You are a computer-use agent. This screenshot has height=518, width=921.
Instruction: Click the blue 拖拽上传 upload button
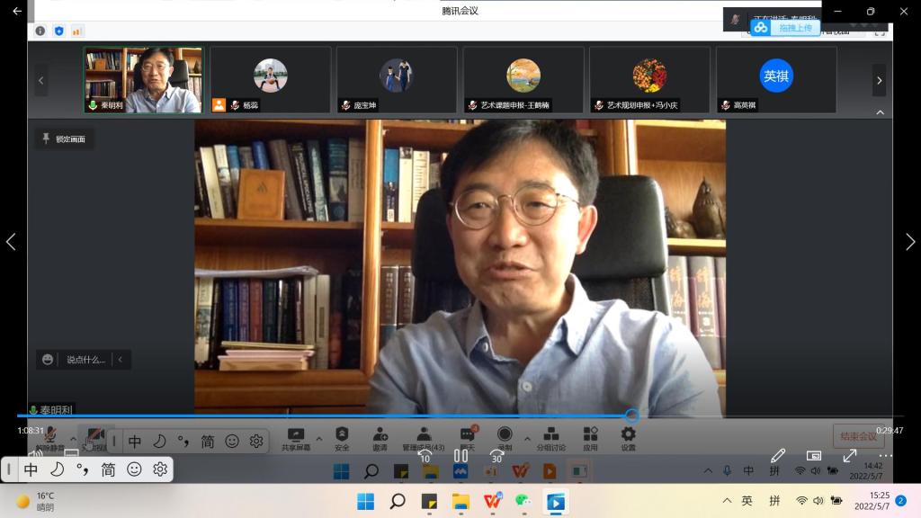[785, 28]
